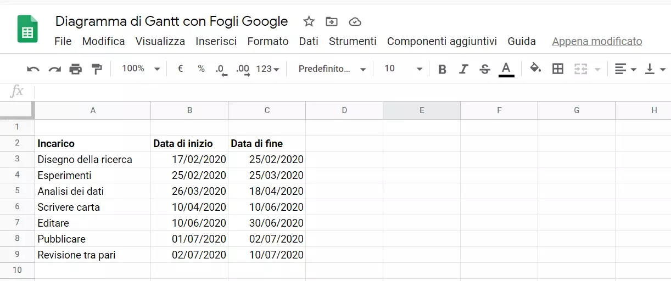The width and height of the screenshot is (671, 281).
Task: Click the print icon
Action: [x=75, y=69]
